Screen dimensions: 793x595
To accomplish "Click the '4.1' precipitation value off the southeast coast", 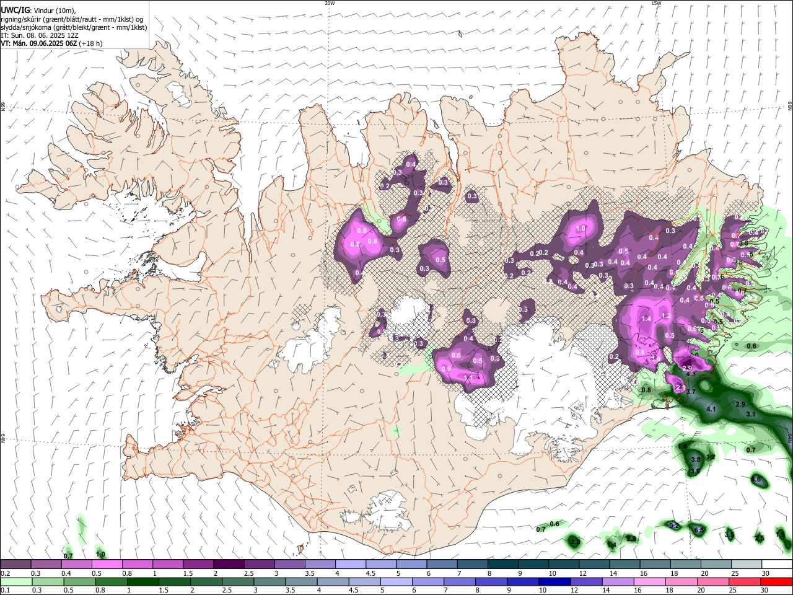I will pyautogui.click(x=711, y=409).
